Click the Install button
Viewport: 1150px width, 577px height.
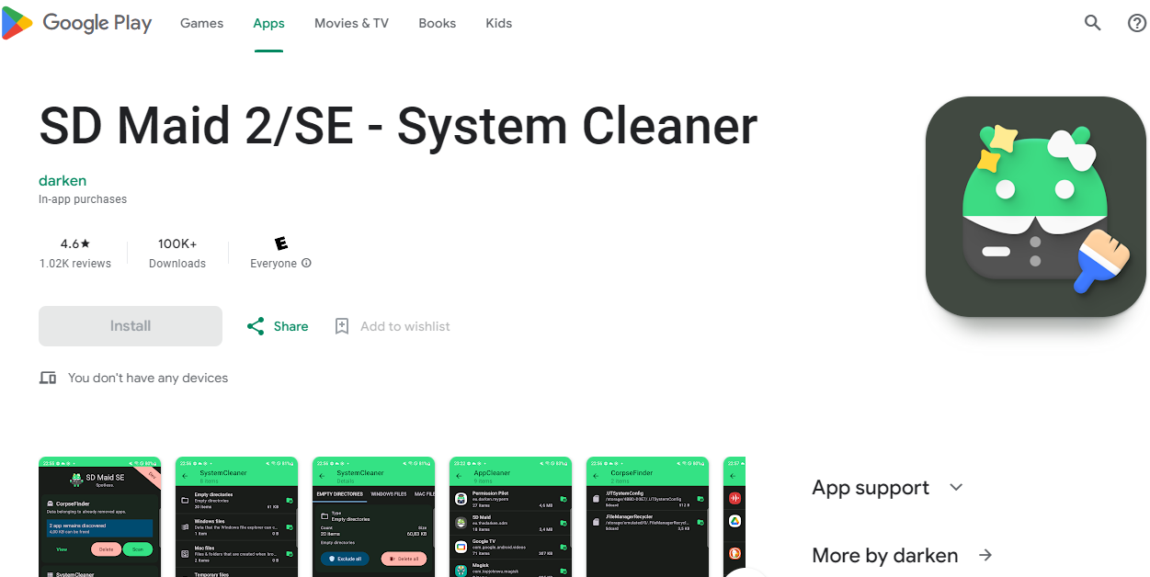point(130,326)
